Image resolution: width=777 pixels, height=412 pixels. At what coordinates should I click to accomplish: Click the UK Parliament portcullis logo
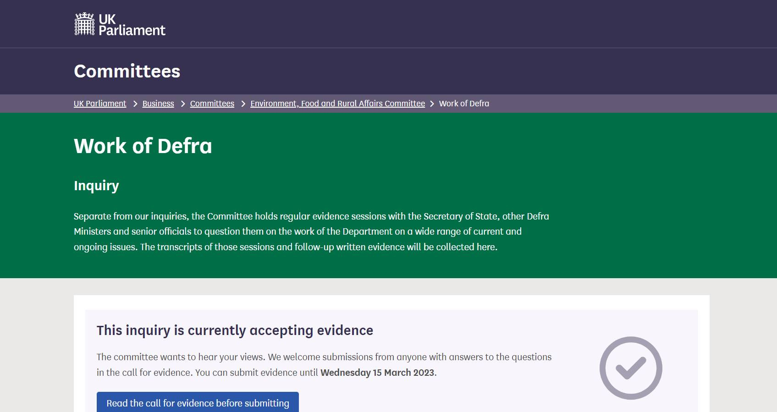tap(120, 24)
